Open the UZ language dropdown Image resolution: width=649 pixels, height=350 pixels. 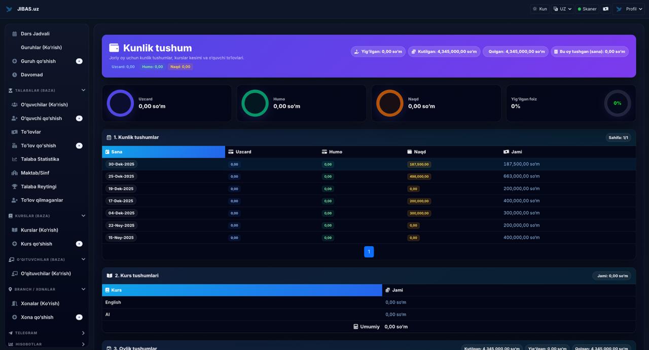562,9
